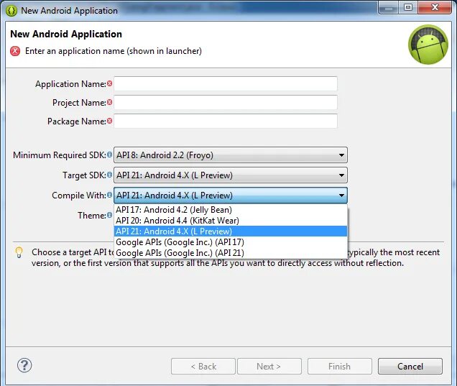Choose API 20: Android 4.4 (KitKat Wear)
The width and height of the screenshot is (457, 386).
231,221
